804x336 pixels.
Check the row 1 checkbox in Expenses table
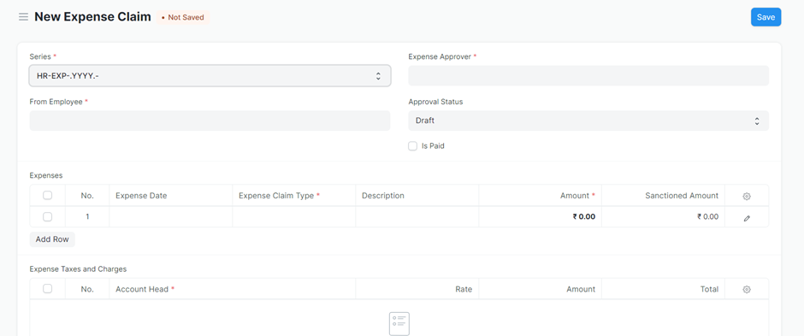coord(48,216)
